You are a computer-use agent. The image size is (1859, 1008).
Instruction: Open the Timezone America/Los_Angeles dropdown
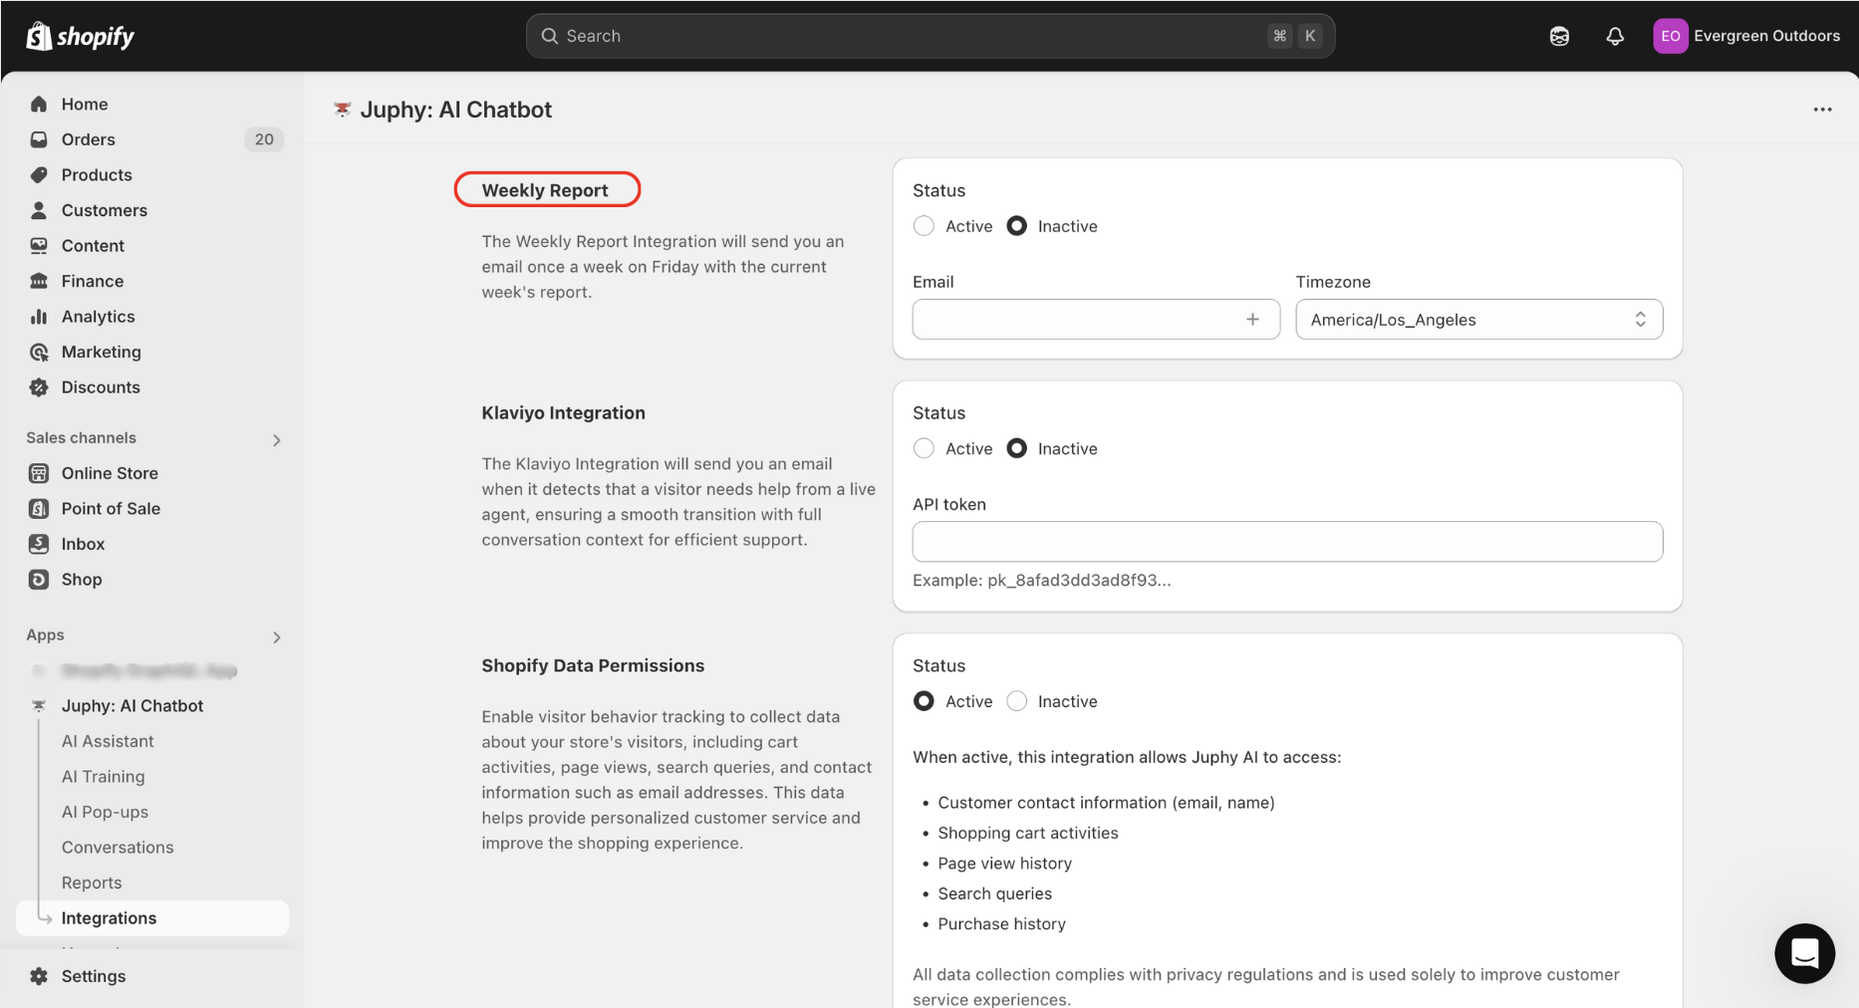(x=1478, y=319)
